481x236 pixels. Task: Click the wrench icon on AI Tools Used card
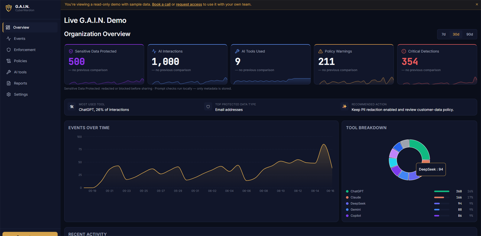pos(237,51)
